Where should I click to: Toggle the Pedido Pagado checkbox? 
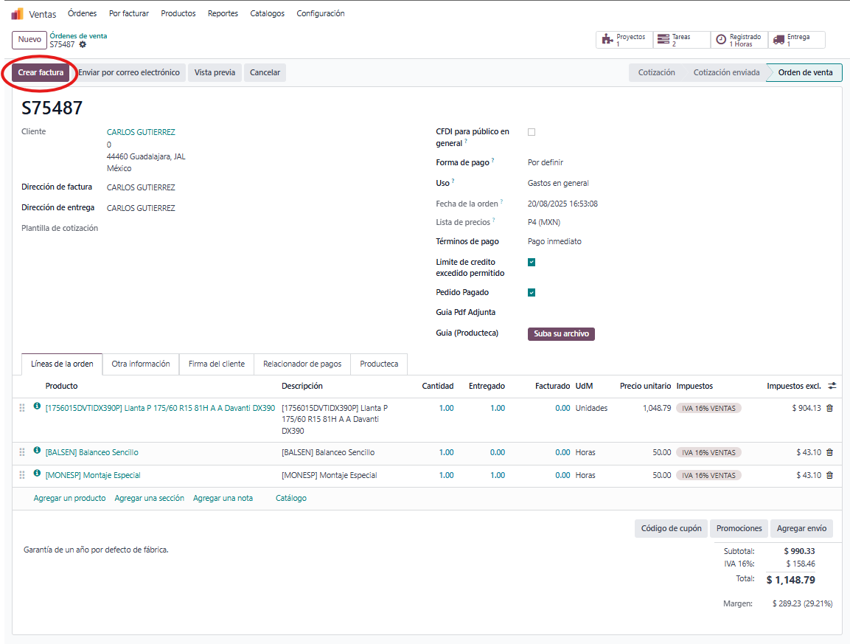(532, 292)
